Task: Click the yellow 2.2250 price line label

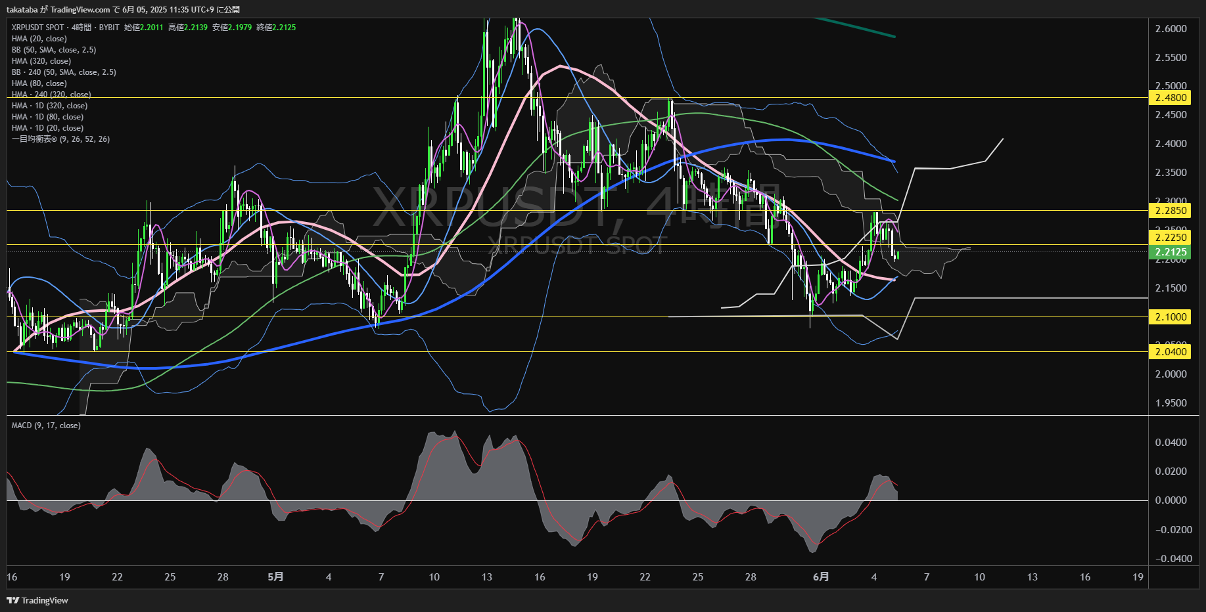Action: tap(1171, 238)
